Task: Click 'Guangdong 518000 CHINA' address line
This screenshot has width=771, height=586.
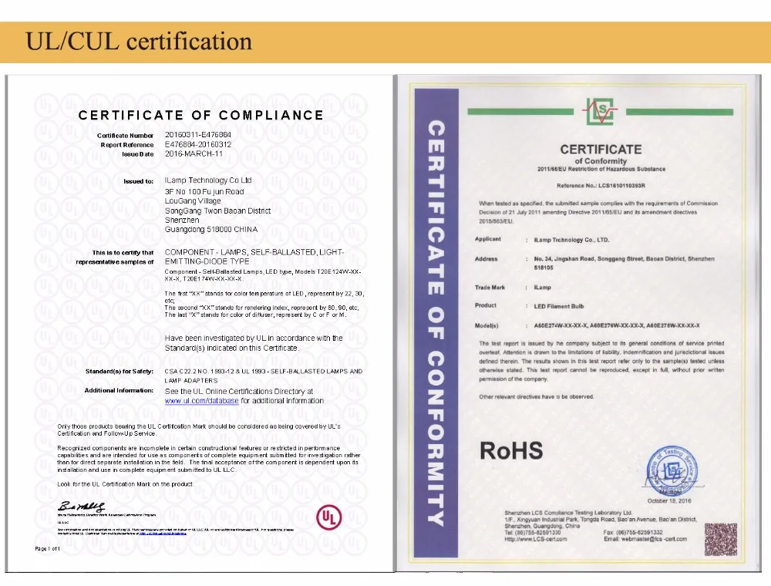Action: 211,230
